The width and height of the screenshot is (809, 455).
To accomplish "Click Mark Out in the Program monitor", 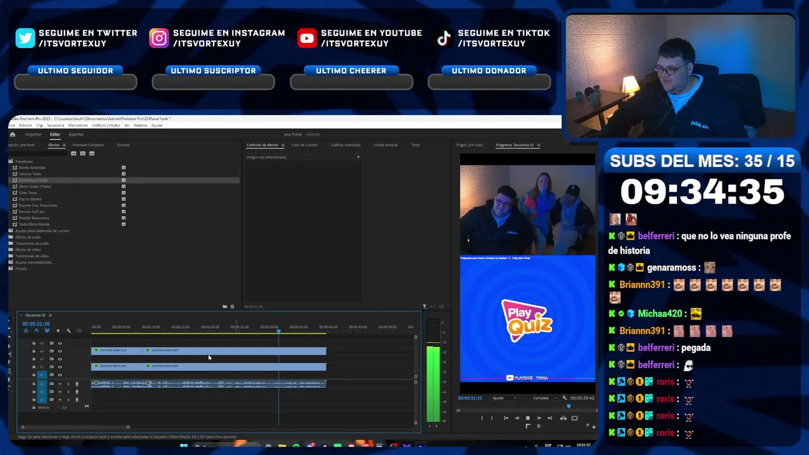I will 492,418.
